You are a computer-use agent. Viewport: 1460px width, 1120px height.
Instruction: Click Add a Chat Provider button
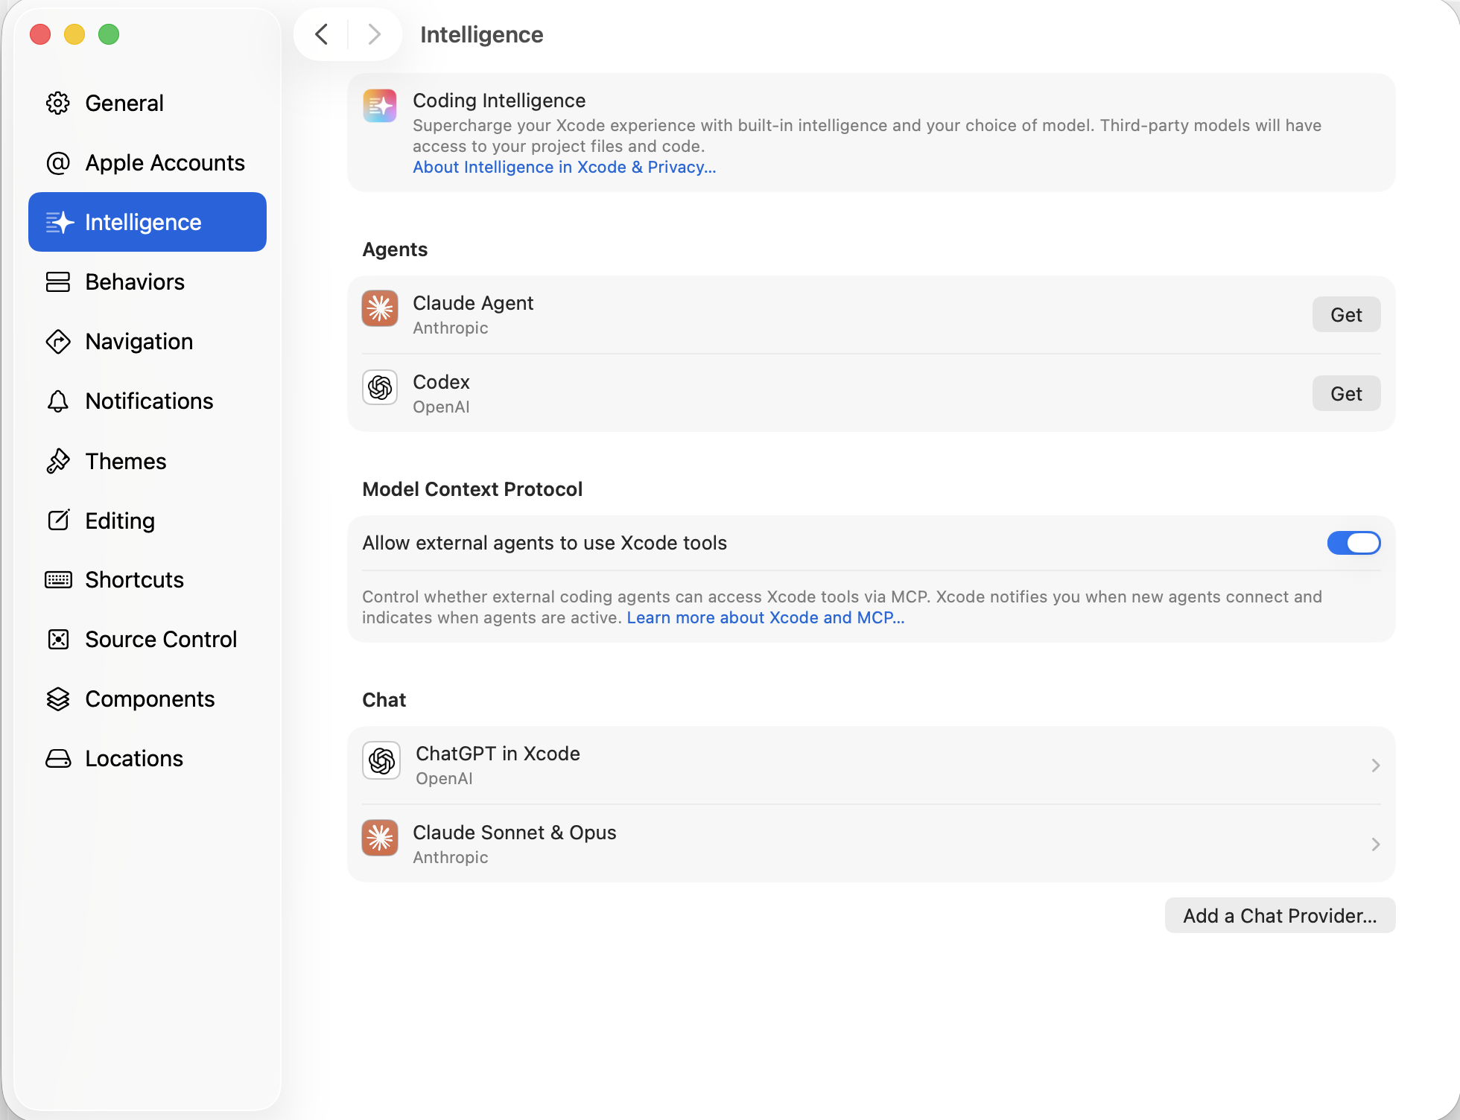point(1279,916)
